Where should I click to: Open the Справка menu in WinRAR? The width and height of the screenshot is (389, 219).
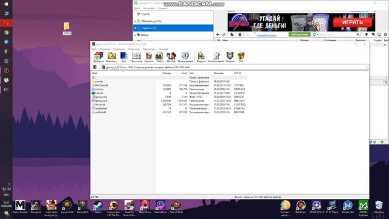tap(163, 49)
